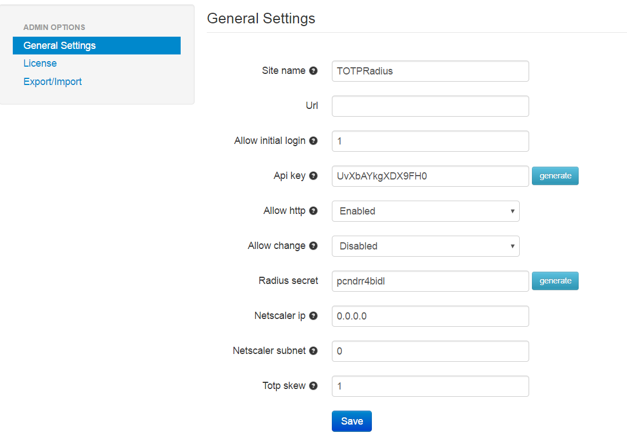Click into the empty Url field
The width and height of the screenshot is (627, 444).
point(430,106)
